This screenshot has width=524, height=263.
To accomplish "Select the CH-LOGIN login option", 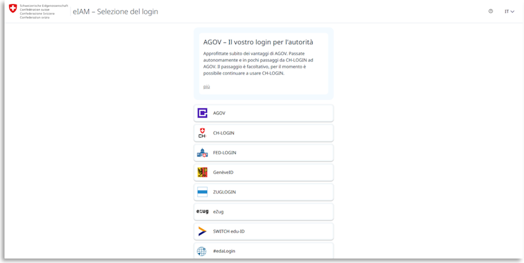I will click(x=264, y=133).
